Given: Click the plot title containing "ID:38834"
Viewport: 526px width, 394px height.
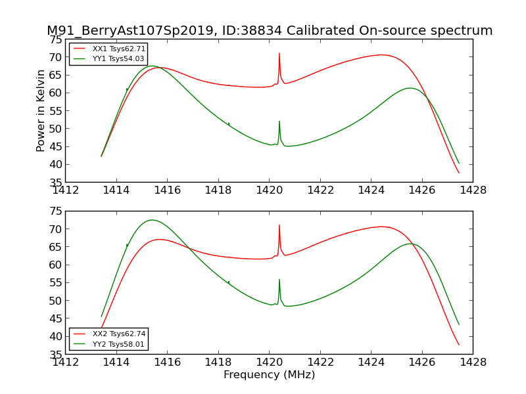Looking at the screenshot, I should coord(270,30).
